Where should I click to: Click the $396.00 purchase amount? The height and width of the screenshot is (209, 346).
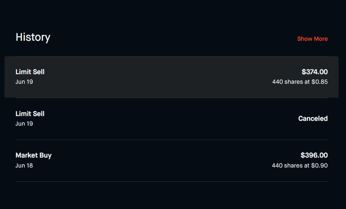314,155
